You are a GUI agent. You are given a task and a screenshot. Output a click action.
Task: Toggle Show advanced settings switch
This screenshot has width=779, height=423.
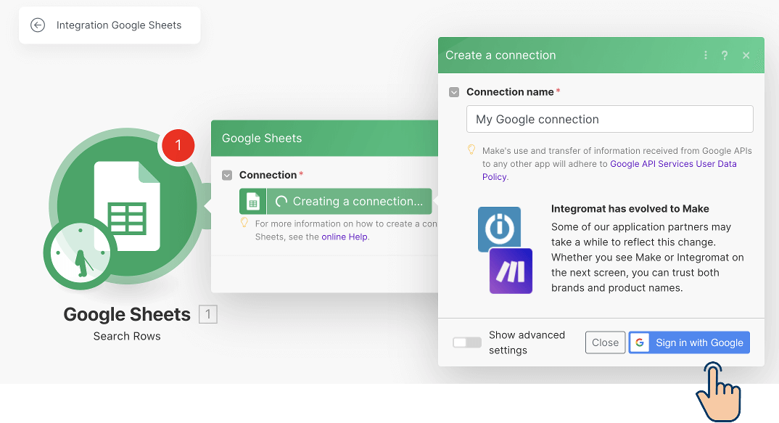[466, 342]
